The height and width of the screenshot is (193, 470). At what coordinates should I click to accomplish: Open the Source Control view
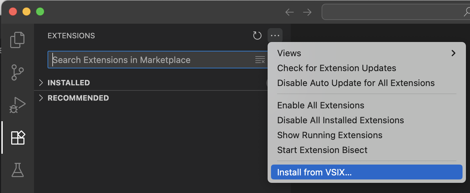(x=18, y=72)
